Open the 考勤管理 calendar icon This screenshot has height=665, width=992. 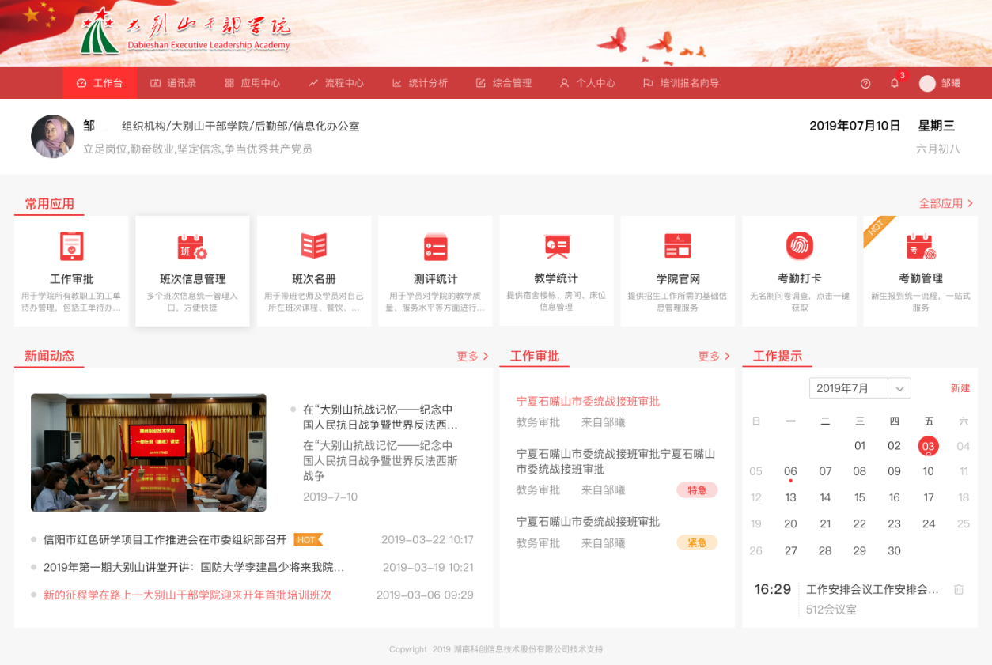point(921,247)
